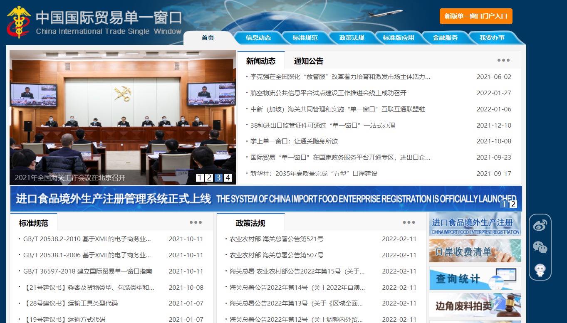Open the Weibo sharing icon
The image size is (567, 323).
[540, 224]
